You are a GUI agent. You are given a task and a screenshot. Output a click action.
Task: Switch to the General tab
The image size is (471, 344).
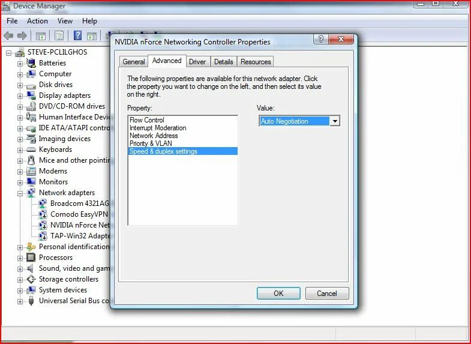point(134,62)
